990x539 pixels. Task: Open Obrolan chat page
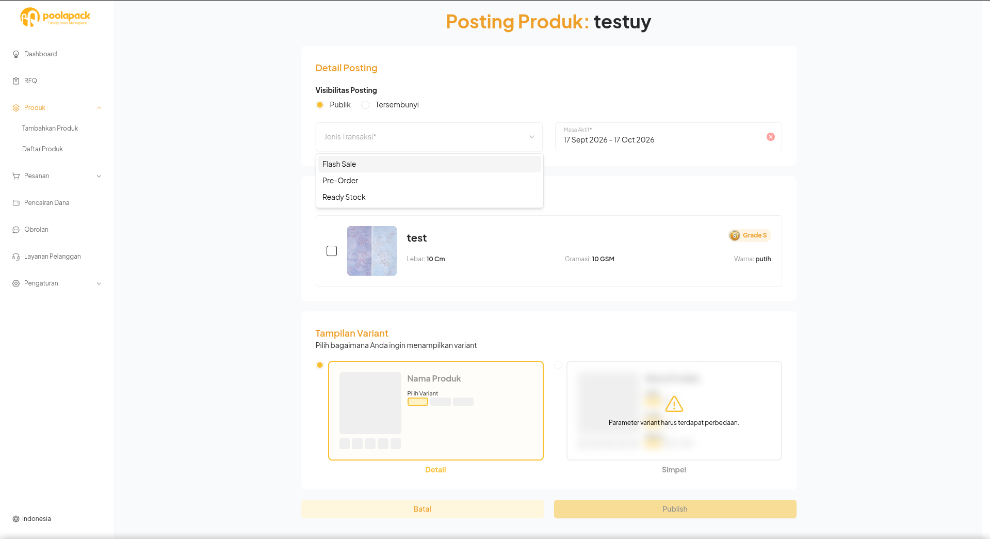tap(36, 230)
